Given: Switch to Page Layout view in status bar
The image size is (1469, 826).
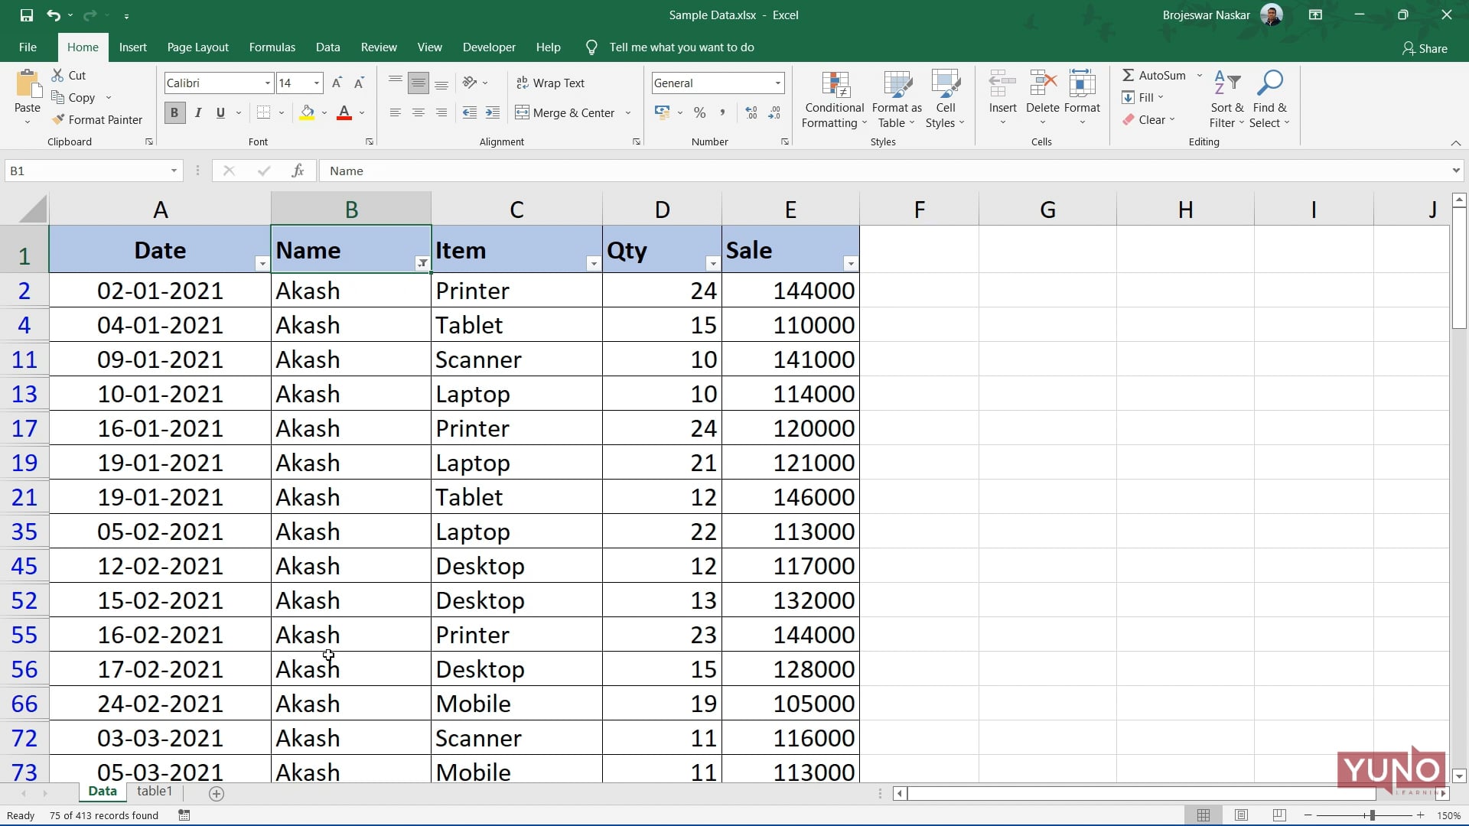Looking at the screenshot, I should coord(1241,815).
